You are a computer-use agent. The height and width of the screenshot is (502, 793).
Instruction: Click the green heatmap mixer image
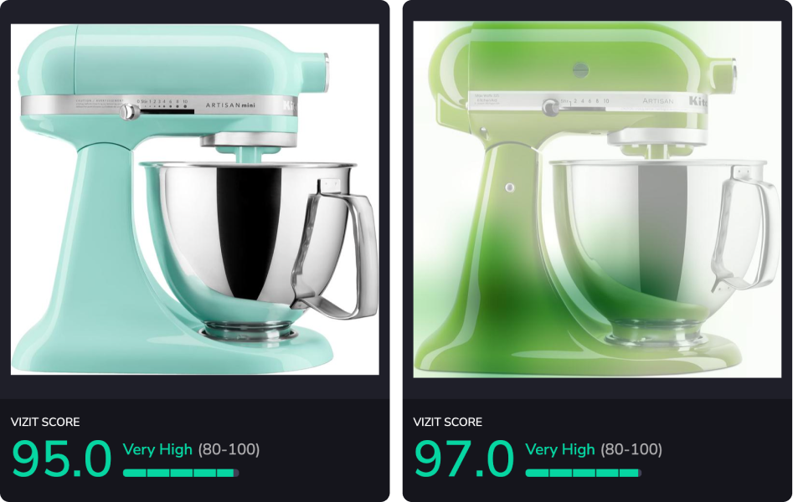click(597, 199)
